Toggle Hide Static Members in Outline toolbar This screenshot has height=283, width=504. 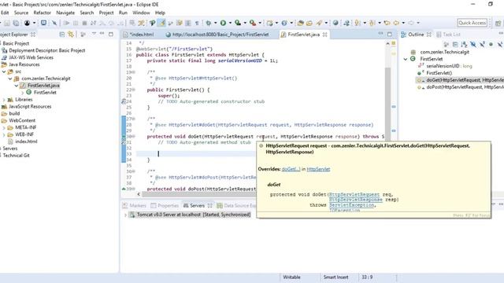(482, 45)
